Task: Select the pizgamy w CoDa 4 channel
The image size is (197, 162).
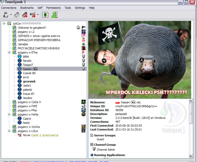Action: (29, 102)
